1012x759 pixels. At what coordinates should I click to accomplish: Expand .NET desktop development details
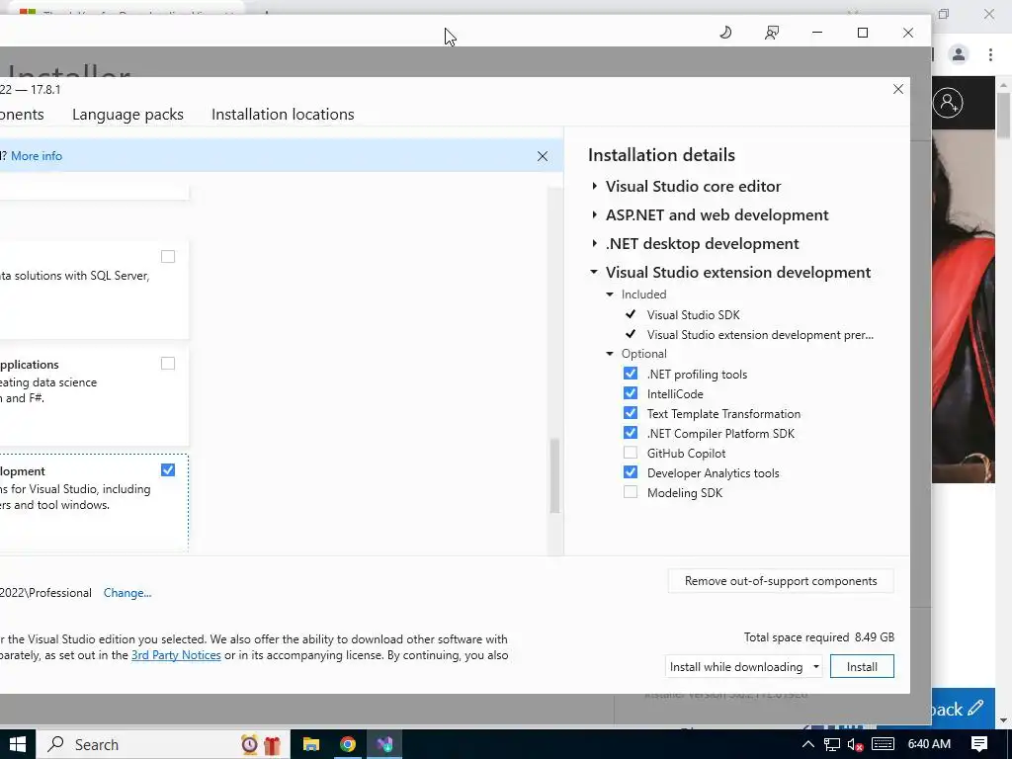(594, 243)
